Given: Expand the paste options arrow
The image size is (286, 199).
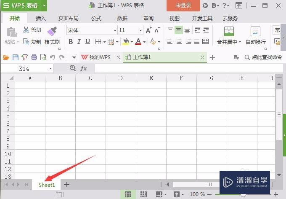Looking at the screenshot, I should (18, 42).
